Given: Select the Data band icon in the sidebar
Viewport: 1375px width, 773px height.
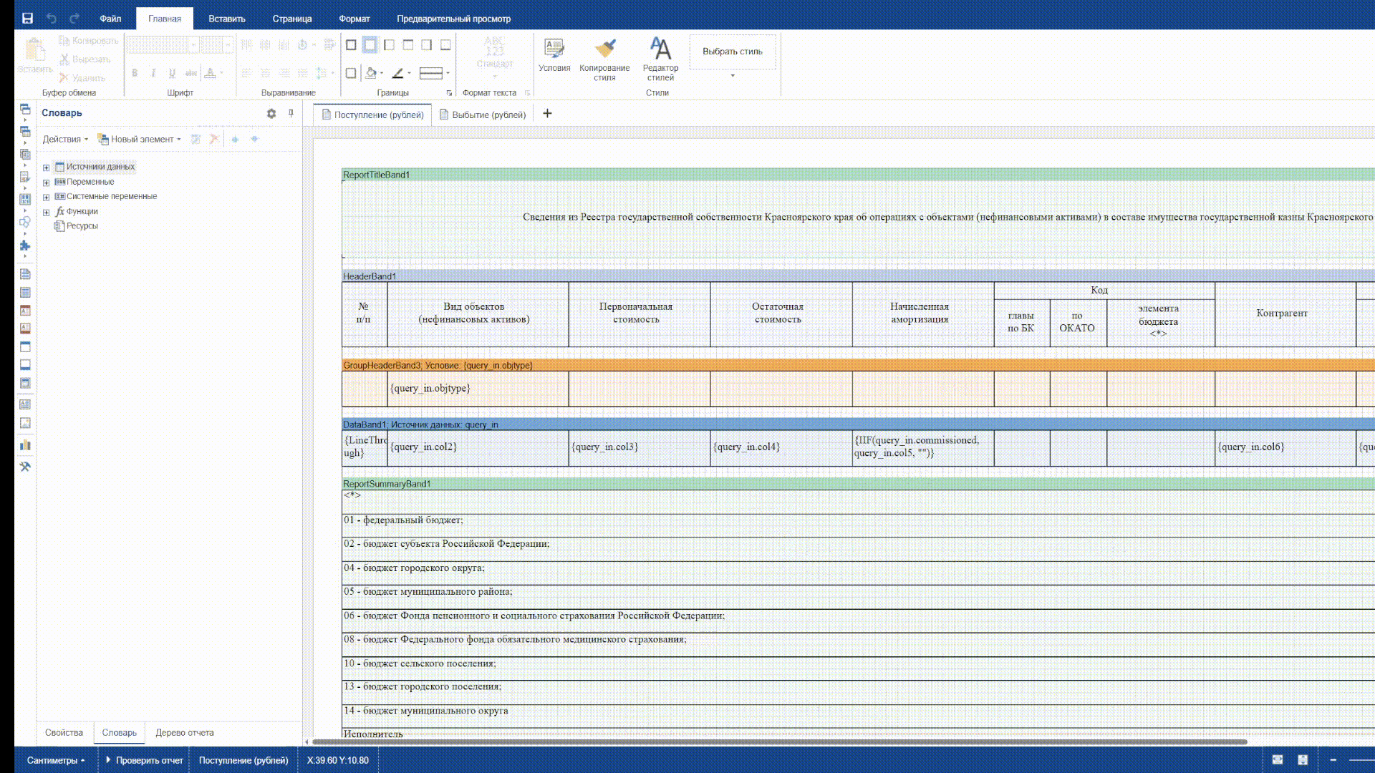Looking at the screenshot, I should click(x=25, y=383).
